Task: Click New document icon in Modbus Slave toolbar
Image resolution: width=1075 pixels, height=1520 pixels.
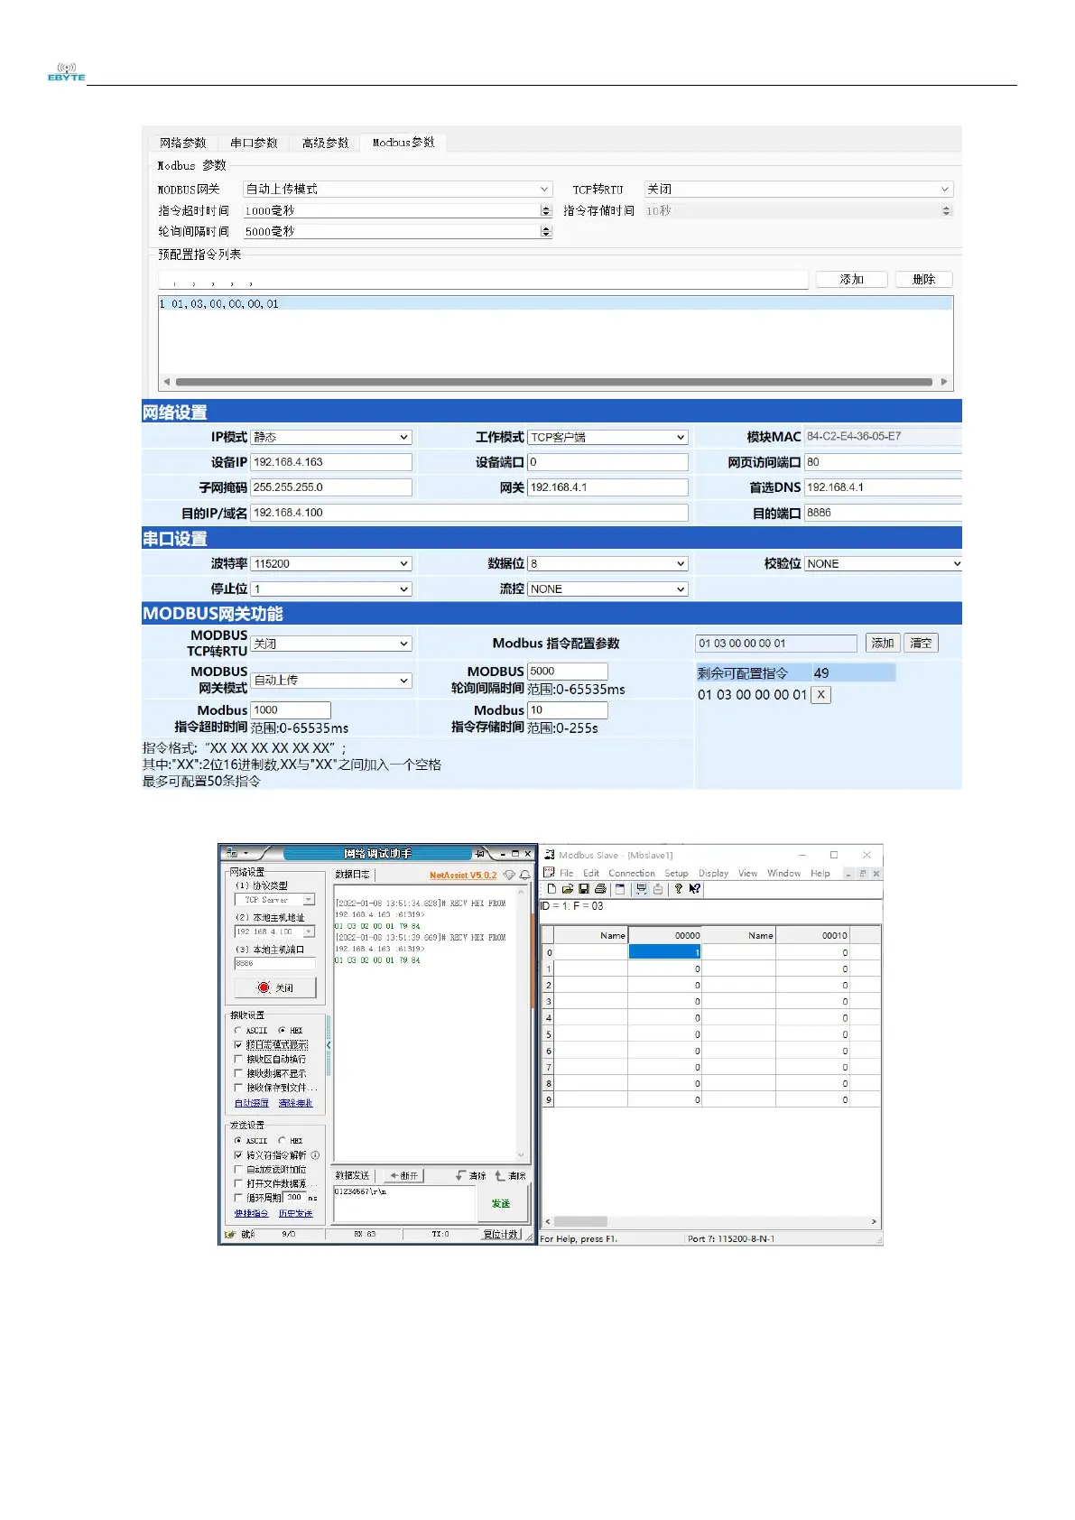Action: pos(551,889)
